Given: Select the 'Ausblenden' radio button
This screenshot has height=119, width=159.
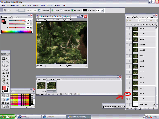Looking at the screenshot, I should [61, 10].
